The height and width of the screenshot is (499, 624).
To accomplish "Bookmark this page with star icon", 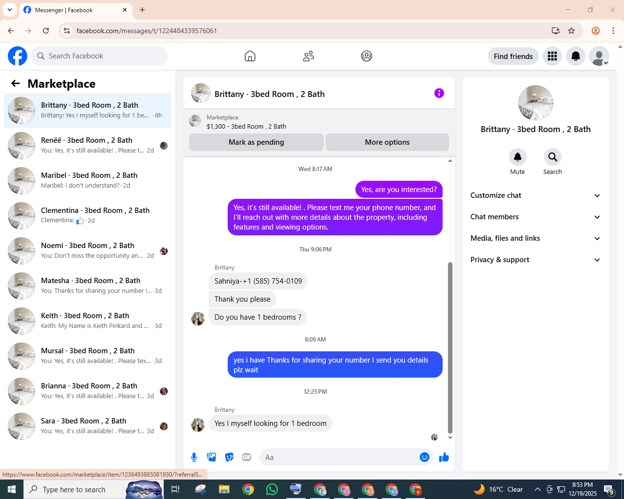I will coord(571,31).
